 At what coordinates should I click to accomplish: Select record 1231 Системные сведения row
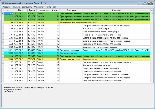pyautogui.click(x=77, y=50)
